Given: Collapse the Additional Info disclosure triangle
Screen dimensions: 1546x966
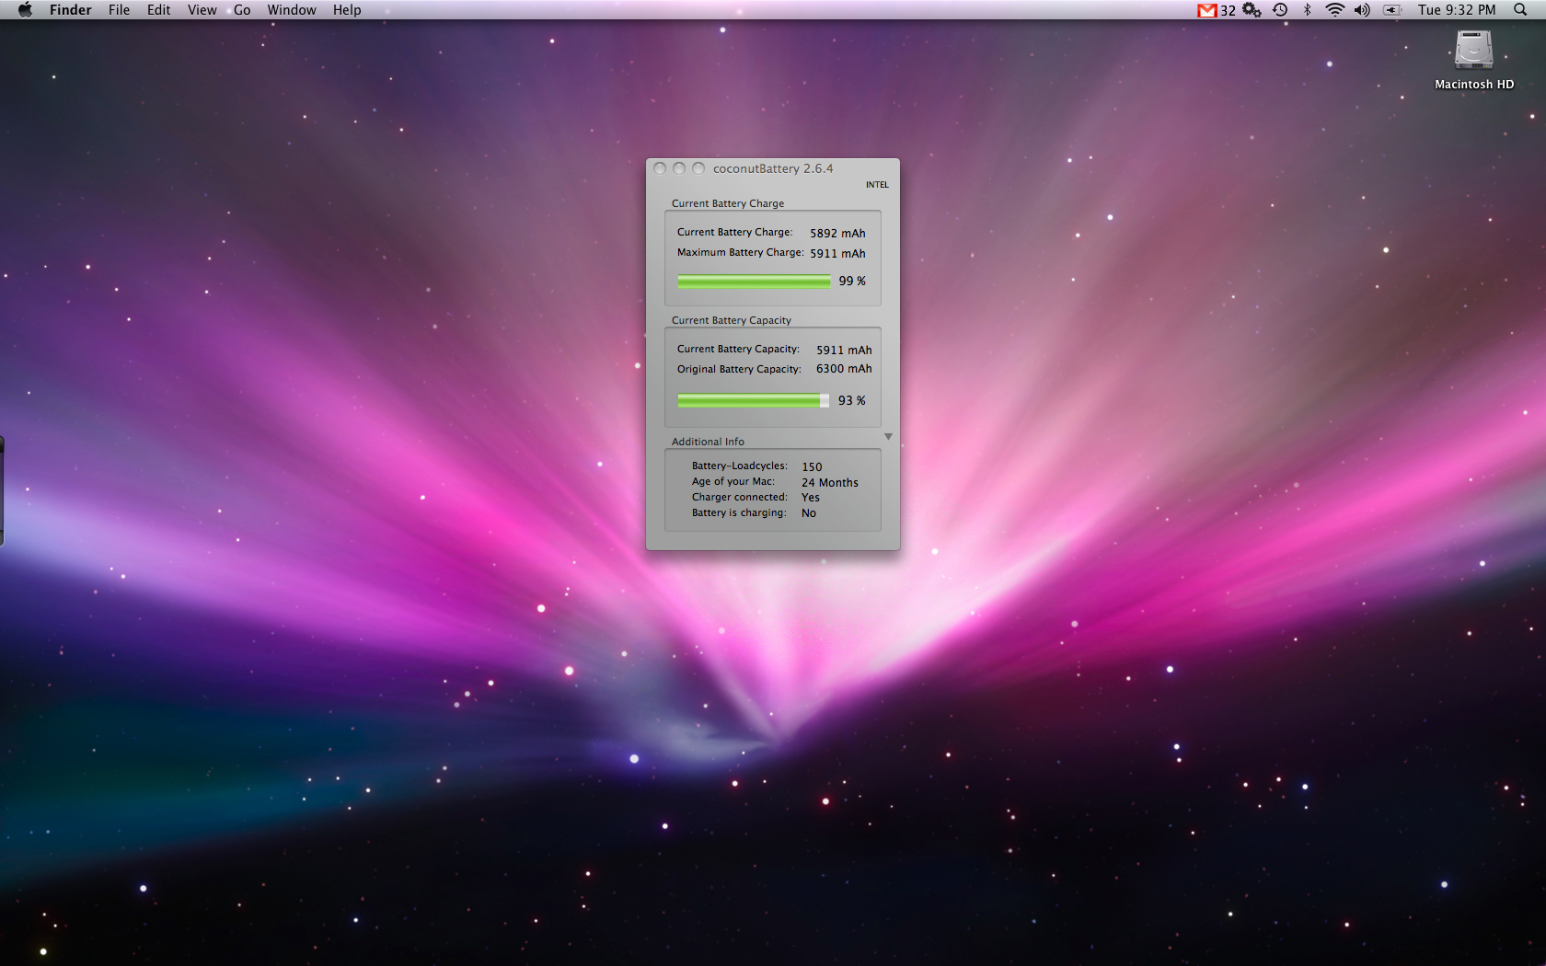Looking at the screenshot, I should [888, 437].
